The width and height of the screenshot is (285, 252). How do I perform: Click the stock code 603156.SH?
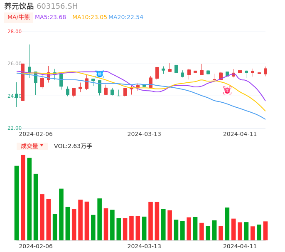[x=57, y=6]
